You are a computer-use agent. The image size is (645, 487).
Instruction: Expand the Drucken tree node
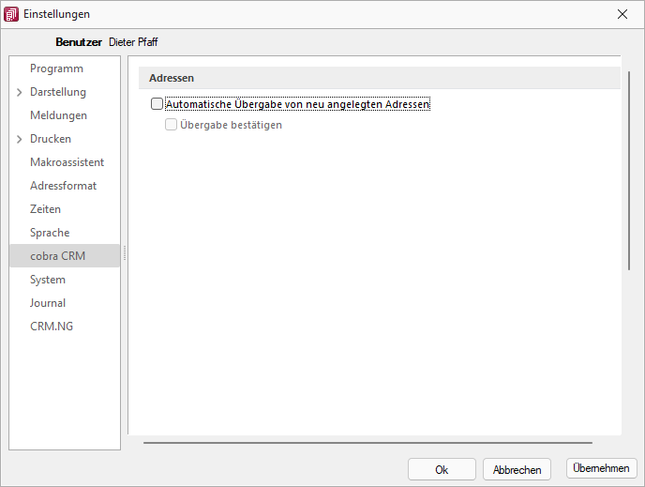[20, 139]
